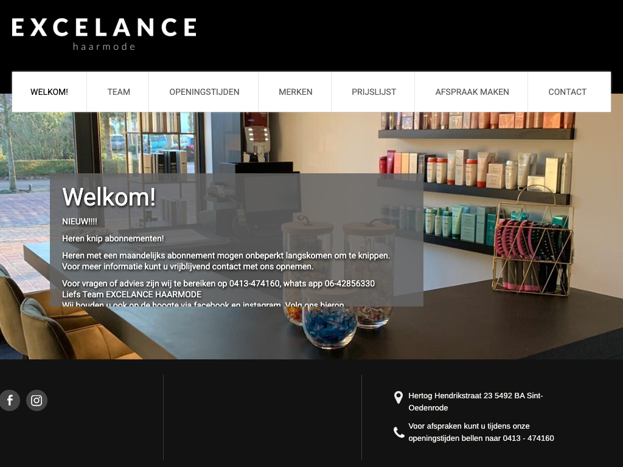Click the NIEUW!!!! announcement text
Image resolution: width=623 pixels, height=467 pixels.
[x=80, y=221]
